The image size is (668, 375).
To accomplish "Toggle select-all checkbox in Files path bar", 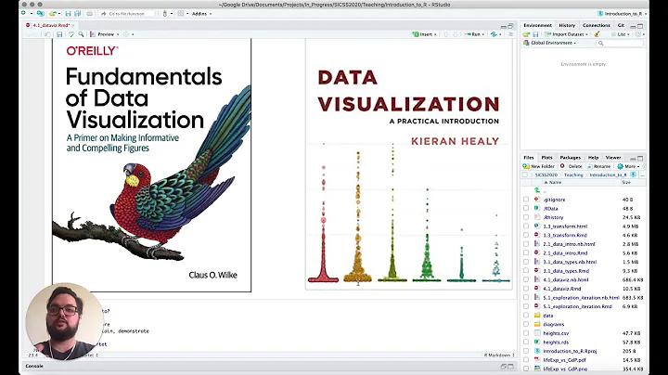I will point(525,175).
